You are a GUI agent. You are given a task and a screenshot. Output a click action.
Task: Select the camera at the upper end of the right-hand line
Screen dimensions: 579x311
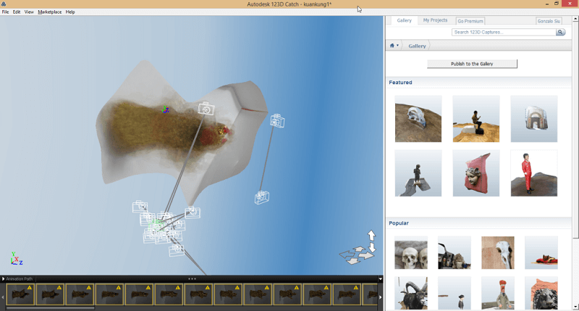click(x=277, y=121)
